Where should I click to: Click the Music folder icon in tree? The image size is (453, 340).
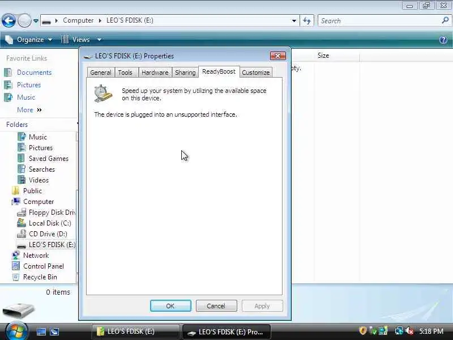[x=22, y=137]
